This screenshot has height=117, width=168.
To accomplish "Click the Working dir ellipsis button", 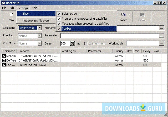I will coord(161,43).
